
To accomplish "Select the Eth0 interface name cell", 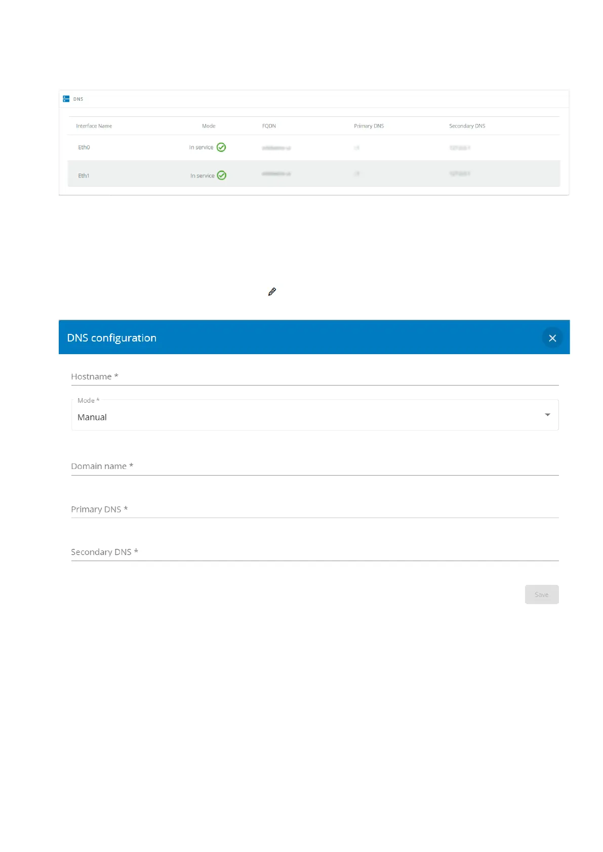I will pyautogui.click(x=84, y=147).
